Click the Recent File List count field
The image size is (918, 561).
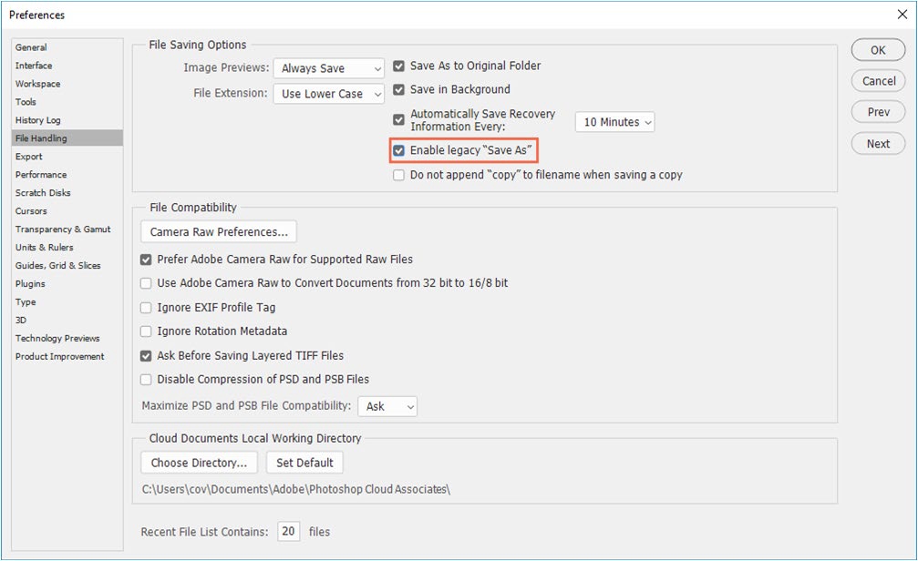[x=289, y=532]
